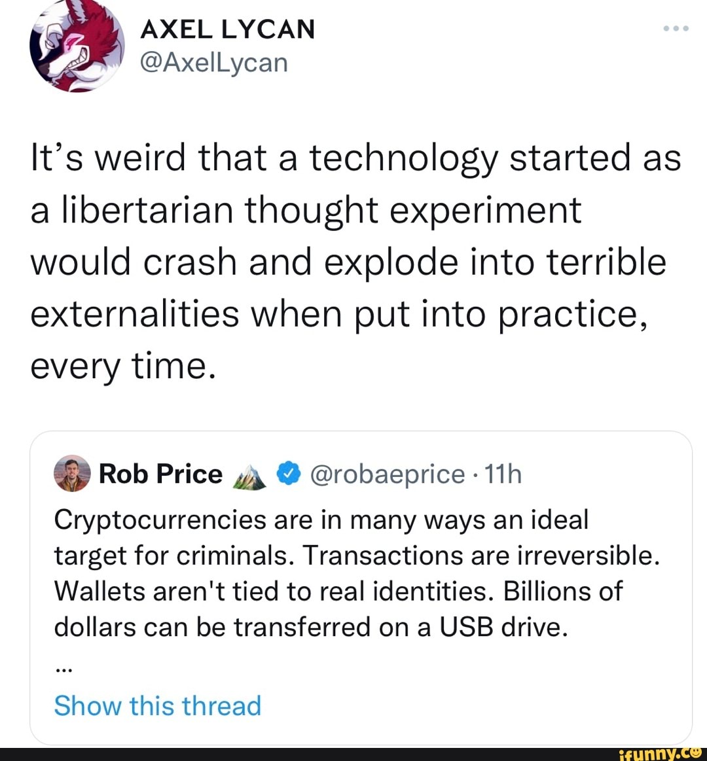Open the three-dot more options menu
The height and width of the screenshot is (761, 707).
point(676,29)
